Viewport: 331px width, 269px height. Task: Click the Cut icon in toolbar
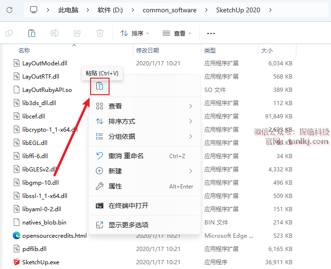(9, 33)
